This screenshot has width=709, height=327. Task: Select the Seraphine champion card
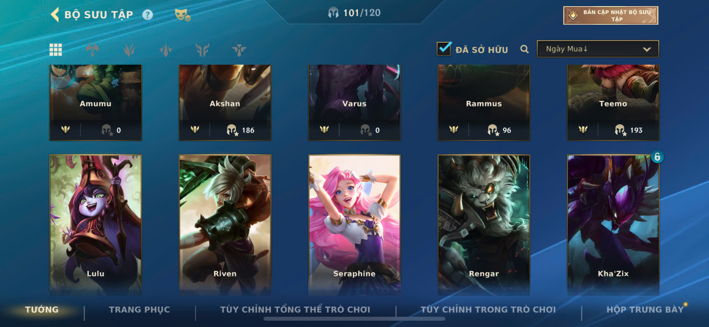coord(354,225)
